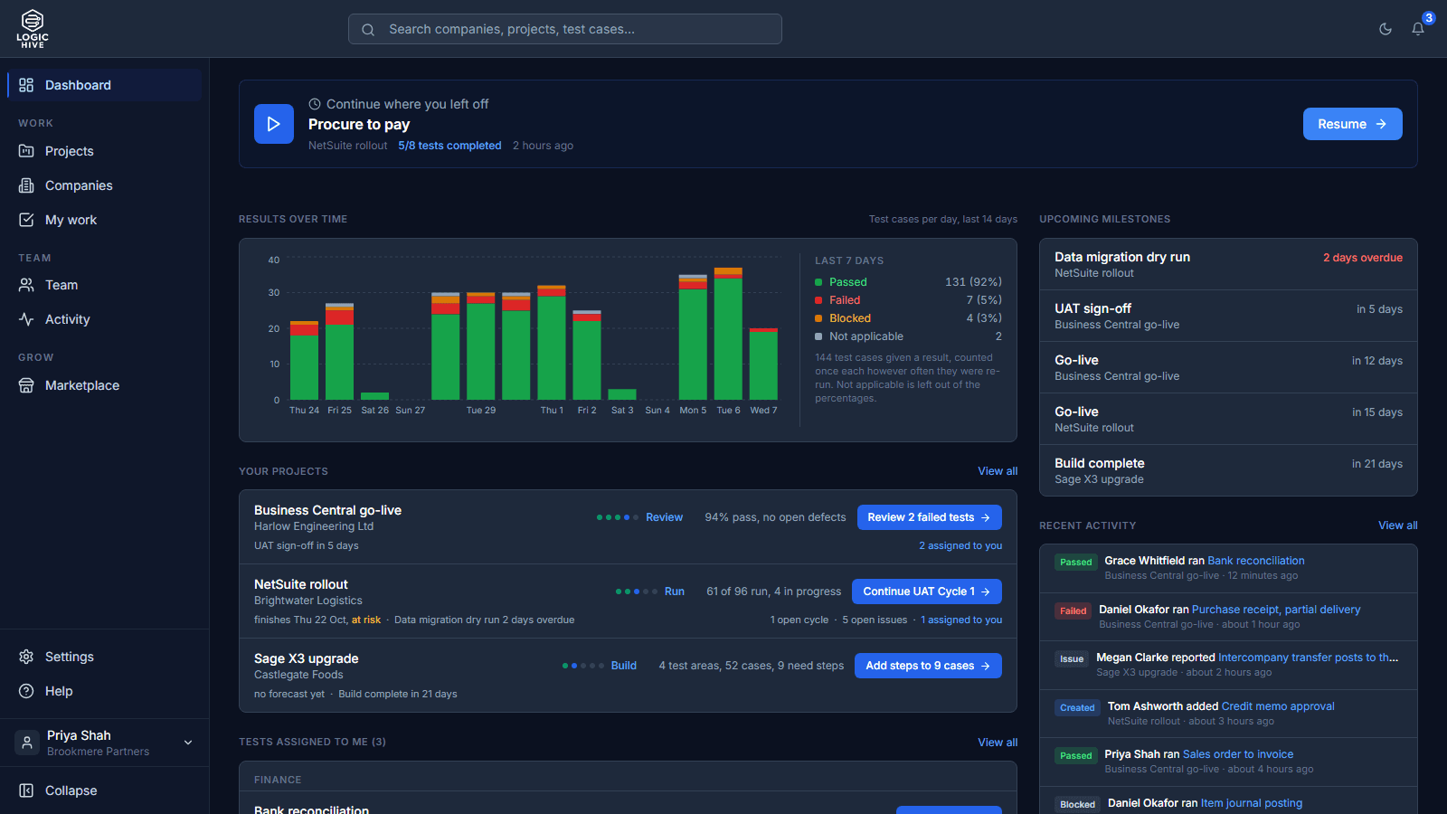The width and height of the screenshot is (1447, 814).
Task: Open Build complete milestone
Action: tap(1228, 470)
